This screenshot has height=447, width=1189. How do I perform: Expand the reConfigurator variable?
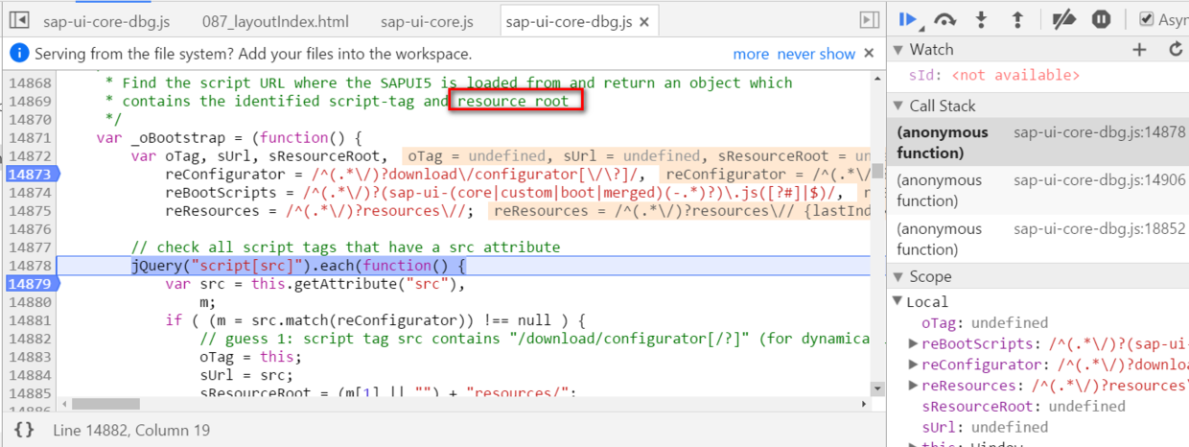(914, 365)
